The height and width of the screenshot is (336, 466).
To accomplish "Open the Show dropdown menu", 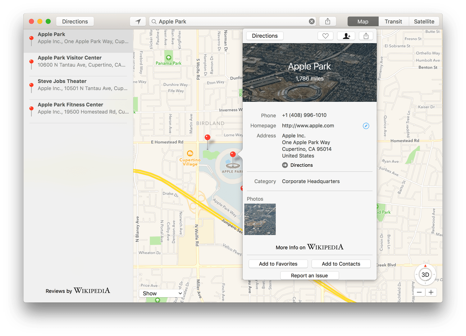I will pyautogui.click(x=162, y=293).
